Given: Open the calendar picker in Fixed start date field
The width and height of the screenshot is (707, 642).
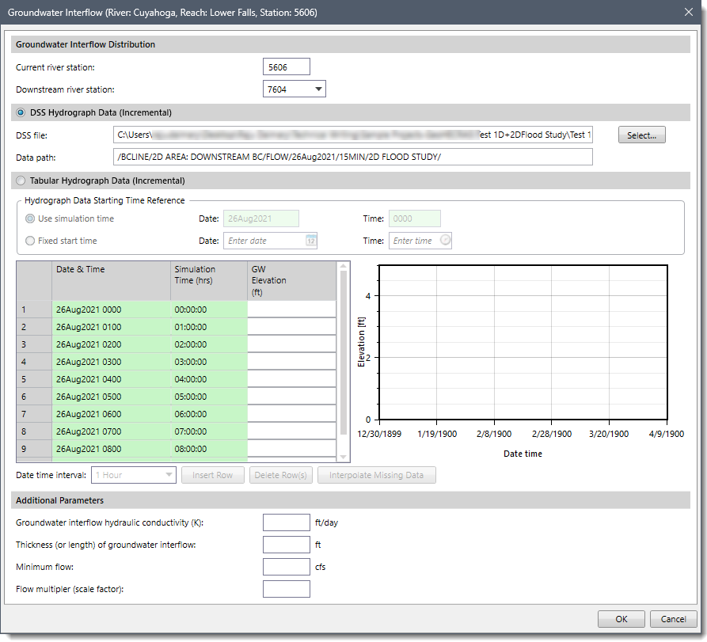Looking at the screenshot, I should (310, 241).
